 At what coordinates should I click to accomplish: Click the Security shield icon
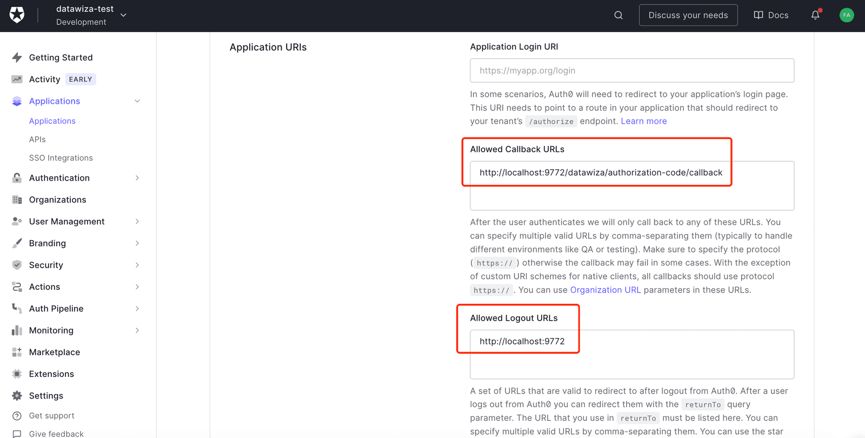point(17,265)
